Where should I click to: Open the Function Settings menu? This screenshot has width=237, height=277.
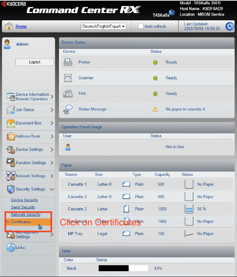tap(31, 163)
